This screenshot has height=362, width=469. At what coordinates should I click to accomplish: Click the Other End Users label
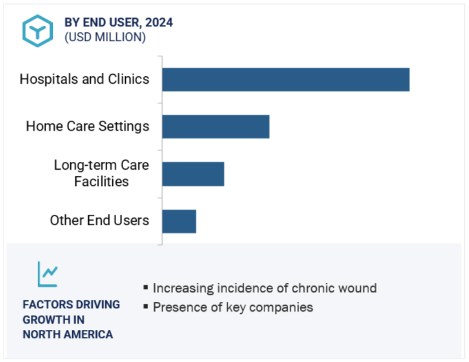coord(99,220)
